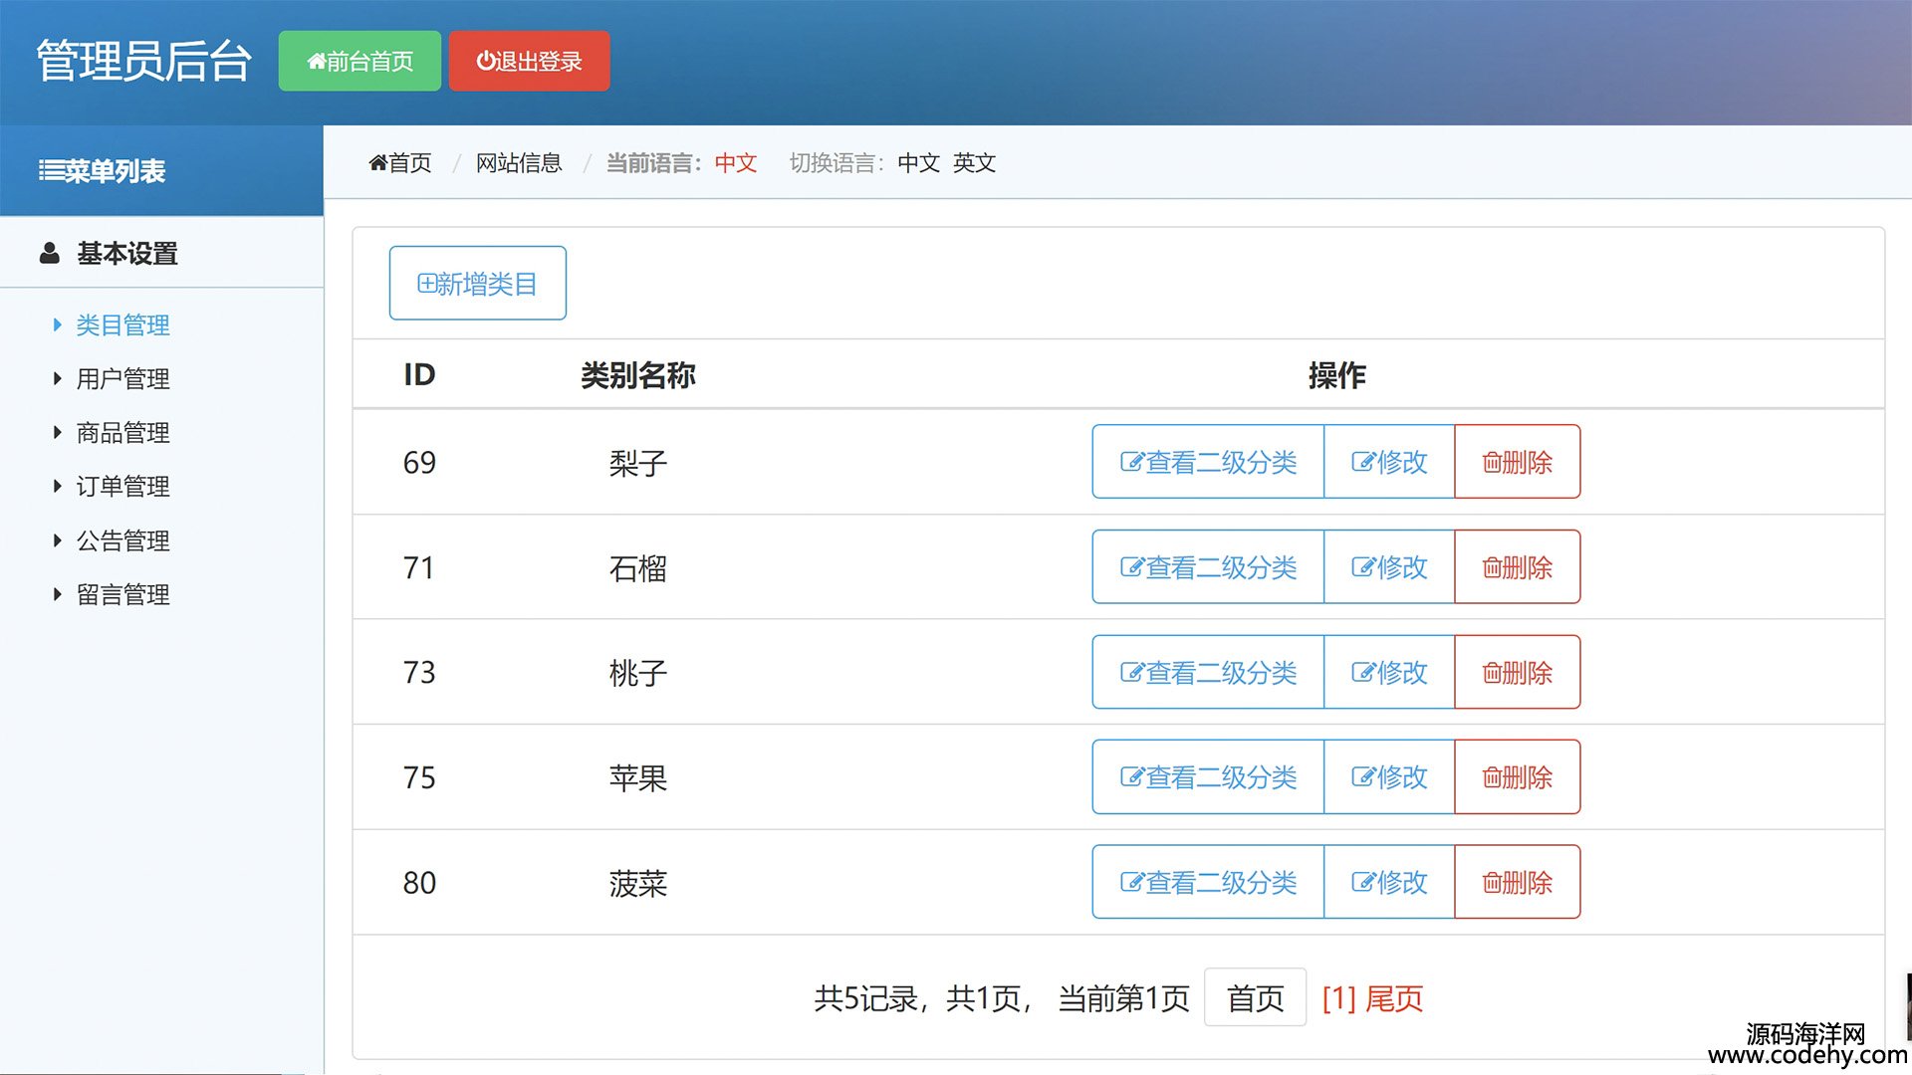The image size is (1912, 1075).
Task: Open 用户管理 menu item
Action: (122, 378)
